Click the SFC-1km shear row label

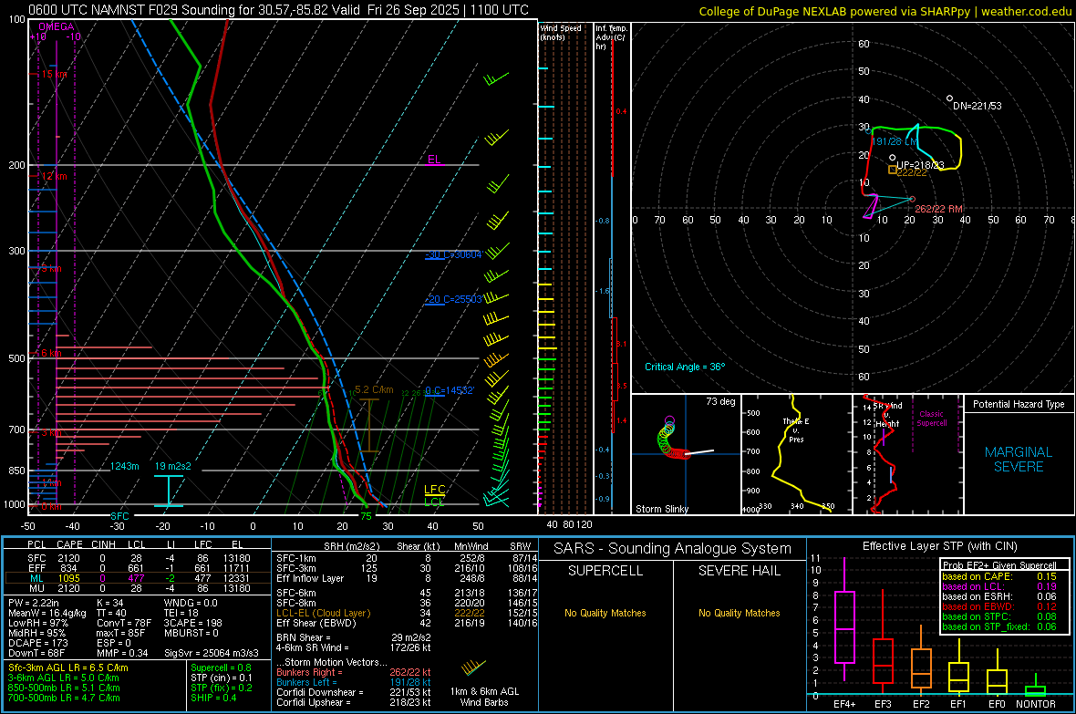point(296,558)
